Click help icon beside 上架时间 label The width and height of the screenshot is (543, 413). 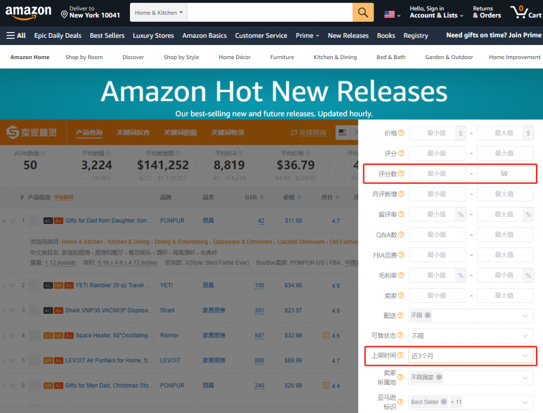click(x=401, y=356)
